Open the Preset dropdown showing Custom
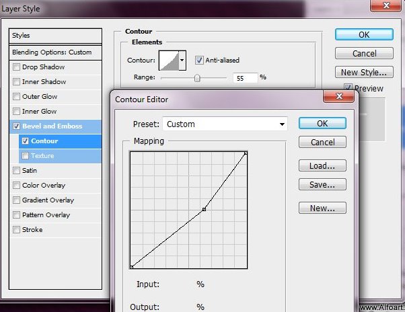405x312 pixels. [224, 124]
